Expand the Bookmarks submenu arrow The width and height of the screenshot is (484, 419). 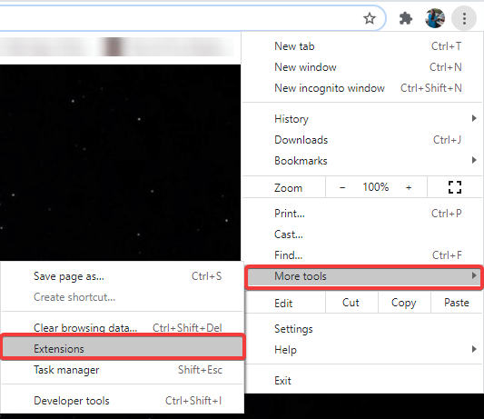point(474,160)
